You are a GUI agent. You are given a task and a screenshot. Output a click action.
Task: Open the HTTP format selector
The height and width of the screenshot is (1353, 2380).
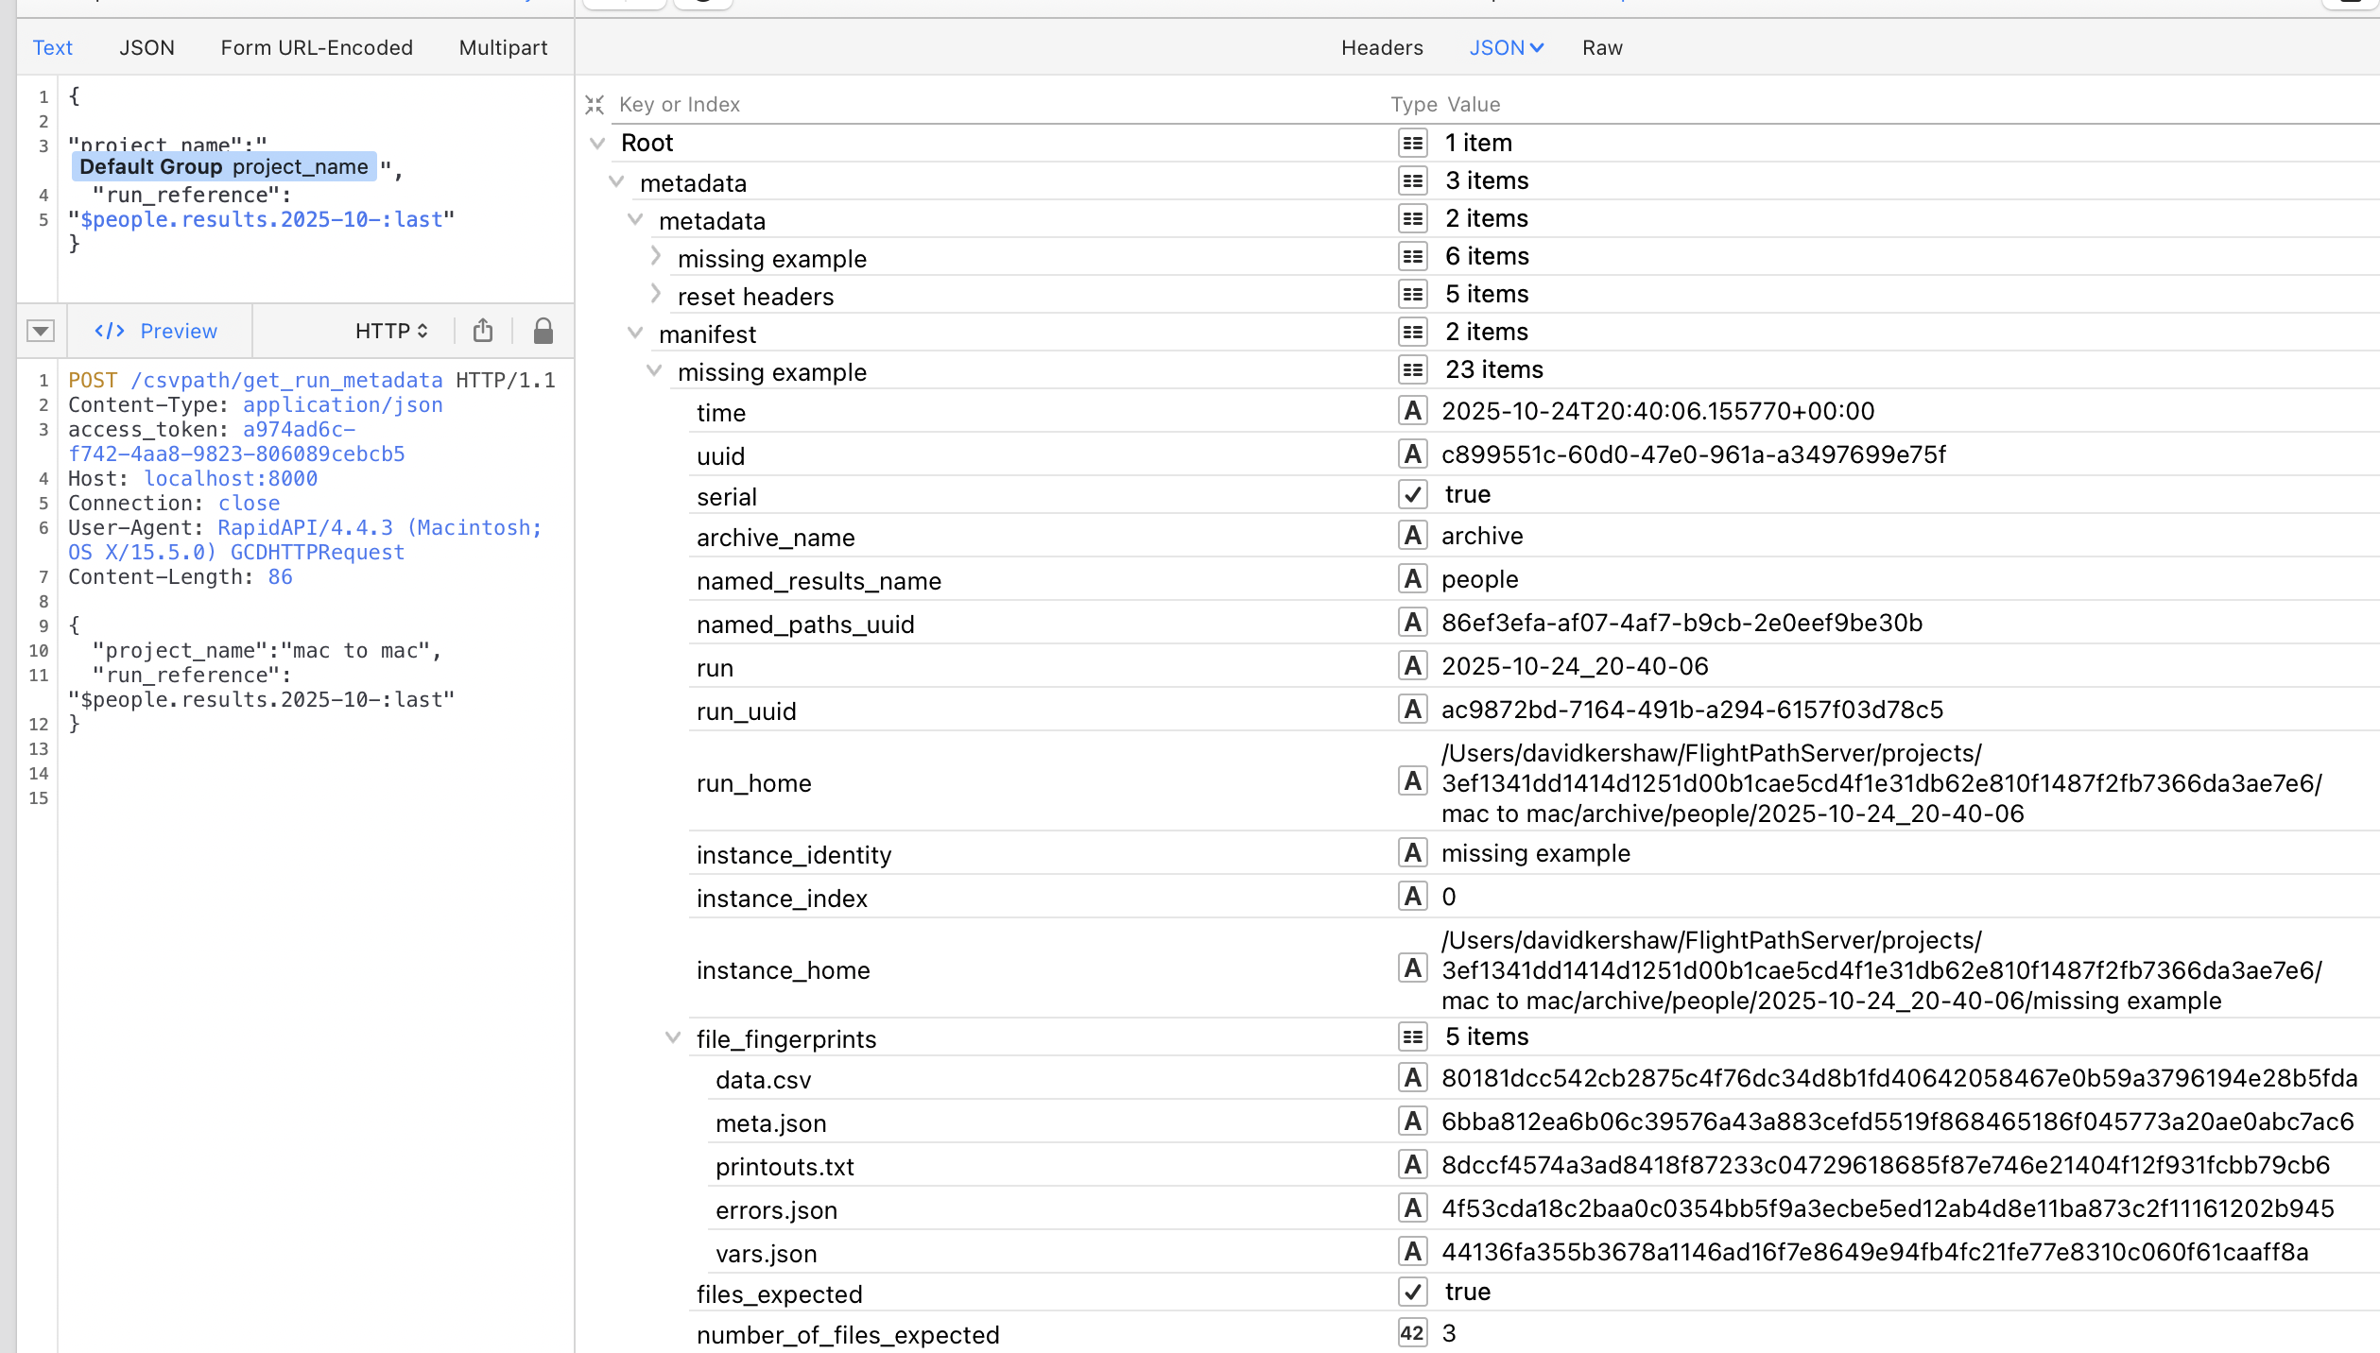click(391, 331)
